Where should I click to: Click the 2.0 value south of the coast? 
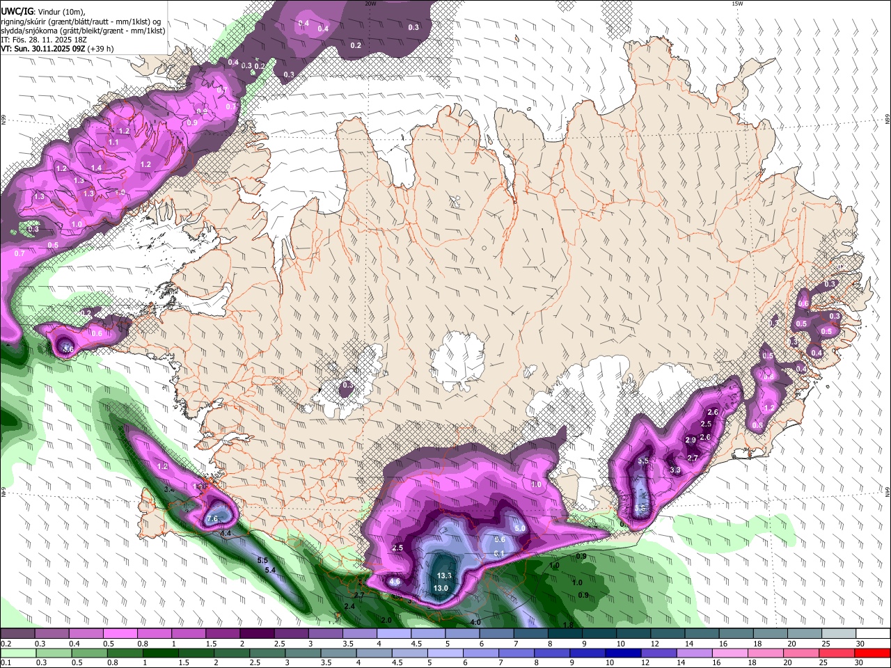pyautogui.click(x=386, y=619)
